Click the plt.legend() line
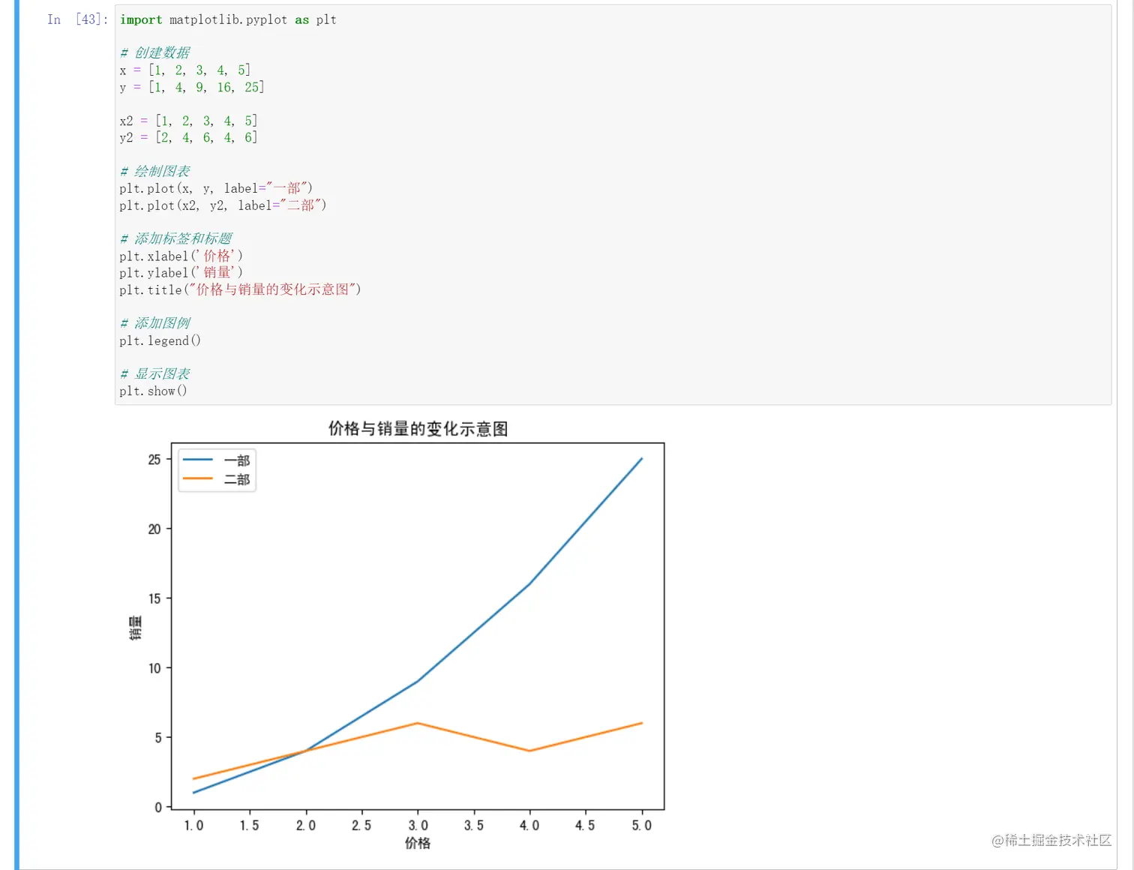1134x870 pixels. coord(160,340)
